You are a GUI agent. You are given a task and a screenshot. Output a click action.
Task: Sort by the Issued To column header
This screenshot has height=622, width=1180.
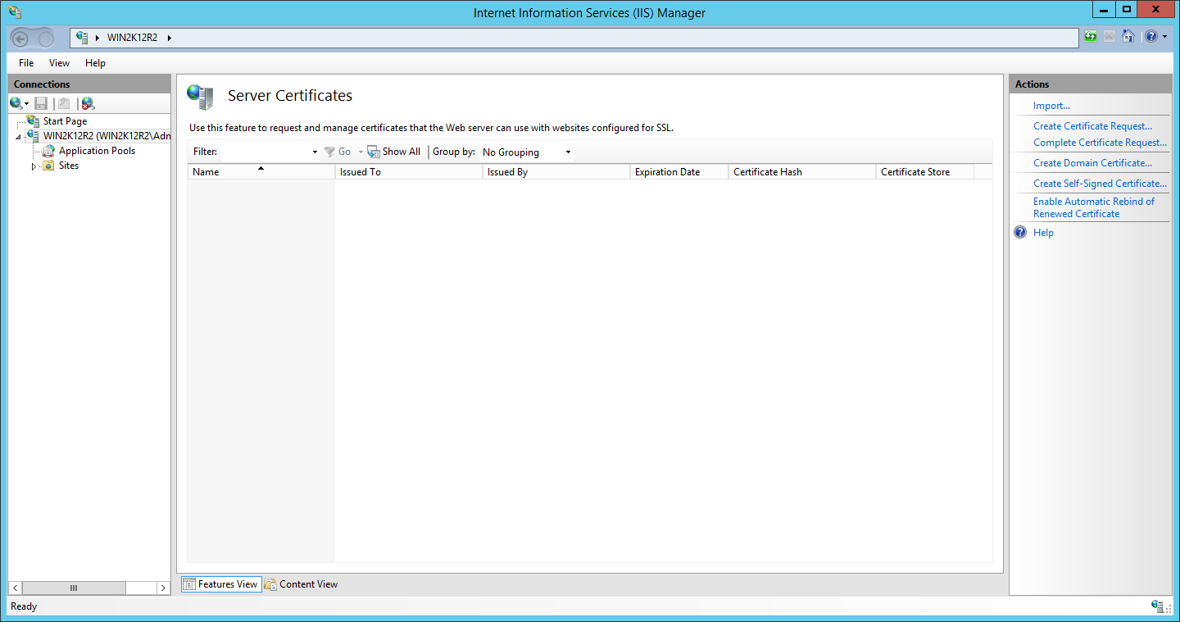pos(409,172)
